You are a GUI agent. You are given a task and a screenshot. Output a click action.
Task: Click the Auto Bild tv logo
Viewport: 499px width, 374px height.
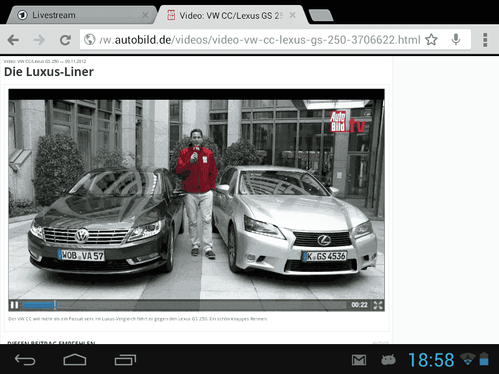(x=347, y=122)
